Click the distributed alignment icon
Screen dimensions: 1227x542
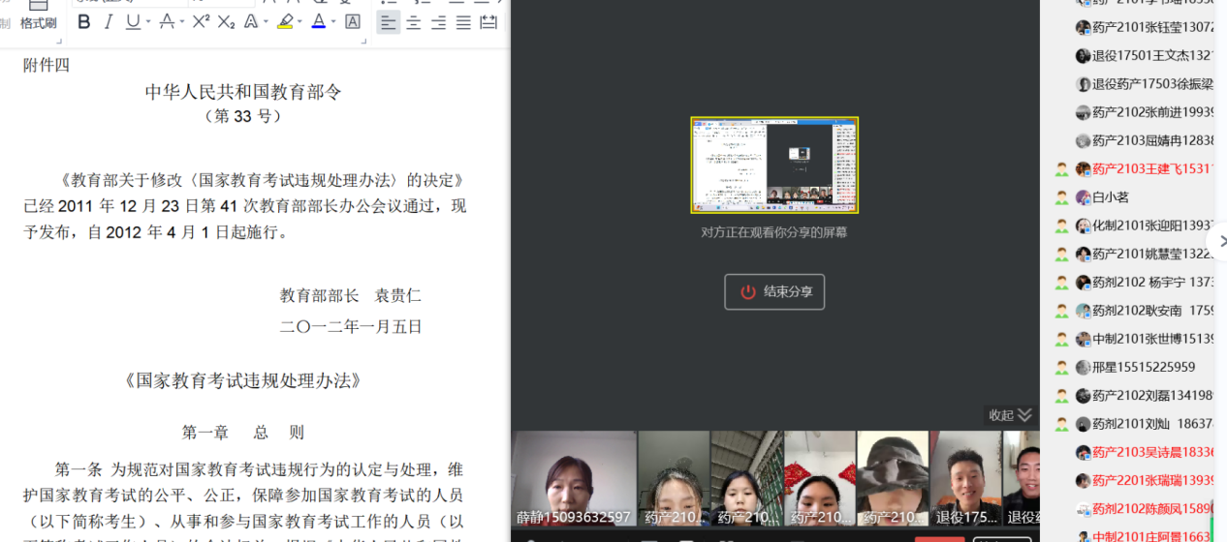488,22
